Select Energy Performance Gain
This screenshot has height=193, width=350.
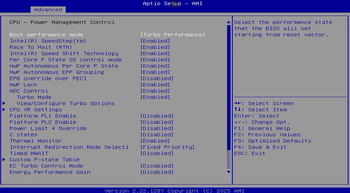pyautogui.click(x=50, y=172)
